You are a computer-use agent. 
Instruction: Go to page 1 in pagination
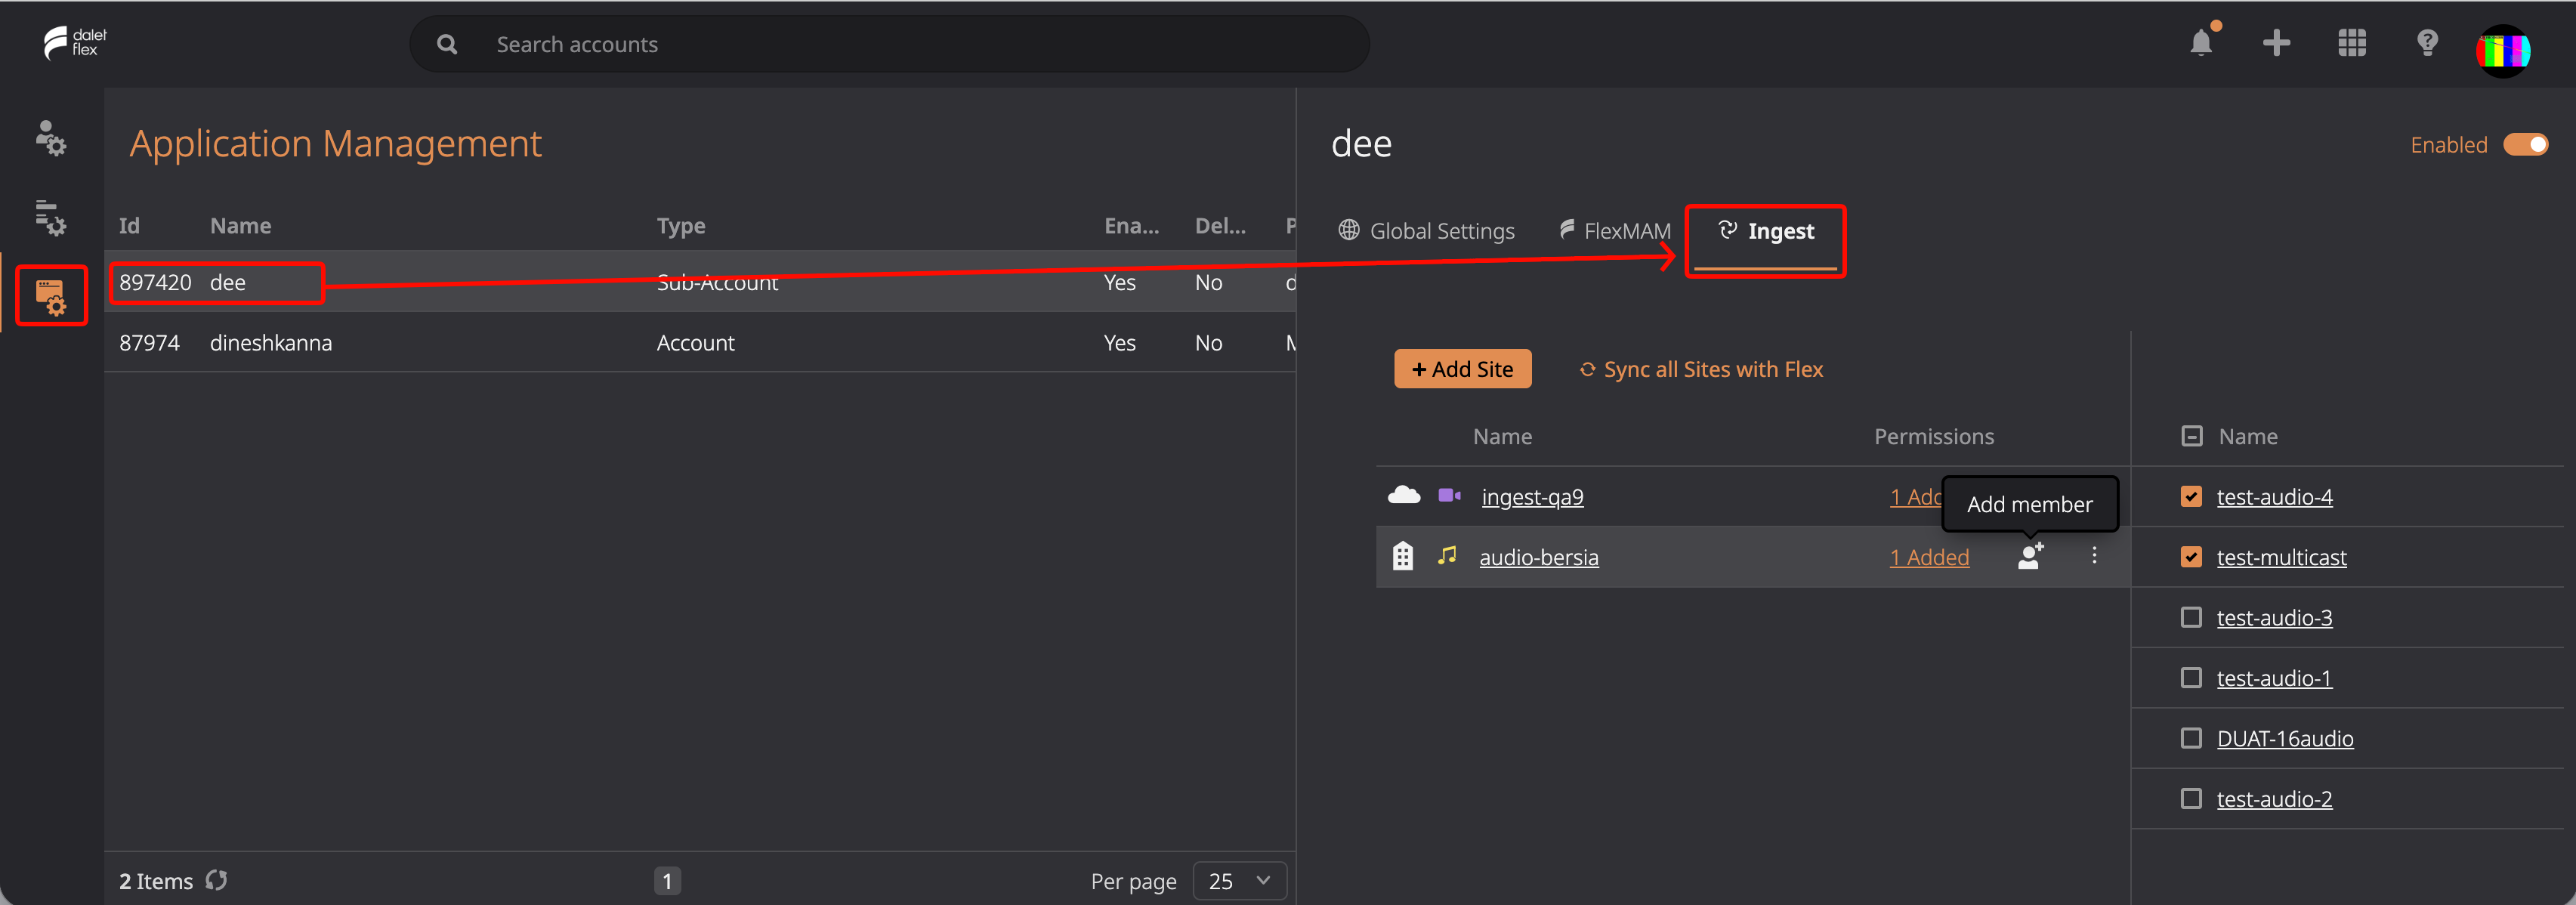tap(667, 881)
